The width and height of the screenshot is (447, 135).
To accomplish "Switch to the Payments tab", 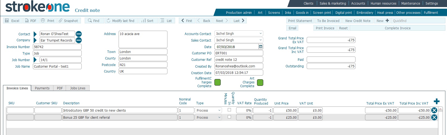I will (42, 88).
